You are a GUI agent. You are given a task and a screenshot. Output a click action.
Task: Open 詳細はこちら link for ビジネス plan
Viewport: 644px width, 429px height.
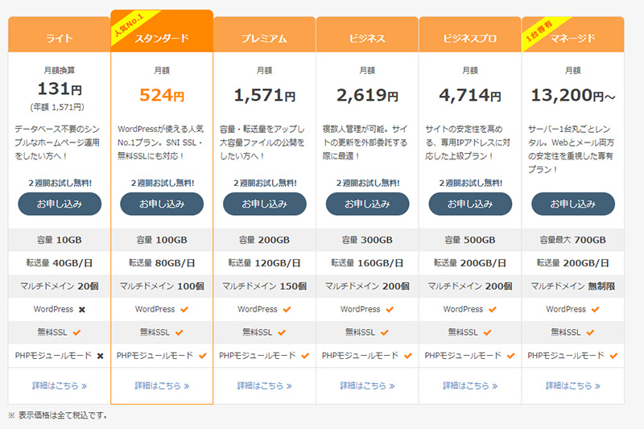(x=367, y=386)
